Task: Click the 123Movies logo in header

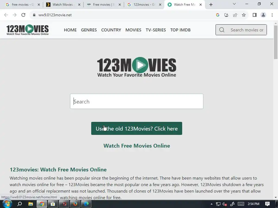Action: 27,30
